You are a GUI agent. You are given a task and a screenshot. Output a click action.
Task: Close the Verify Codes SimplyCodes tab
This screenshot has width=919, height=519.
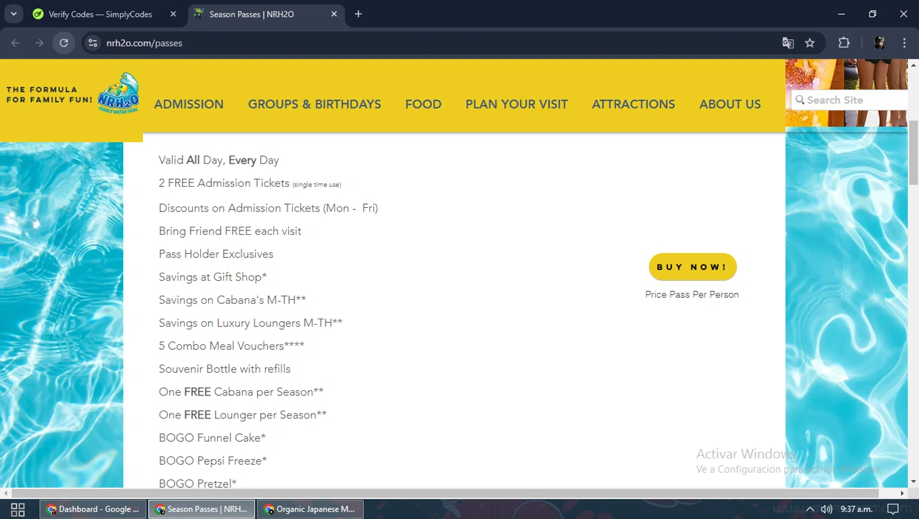point(173,14)
